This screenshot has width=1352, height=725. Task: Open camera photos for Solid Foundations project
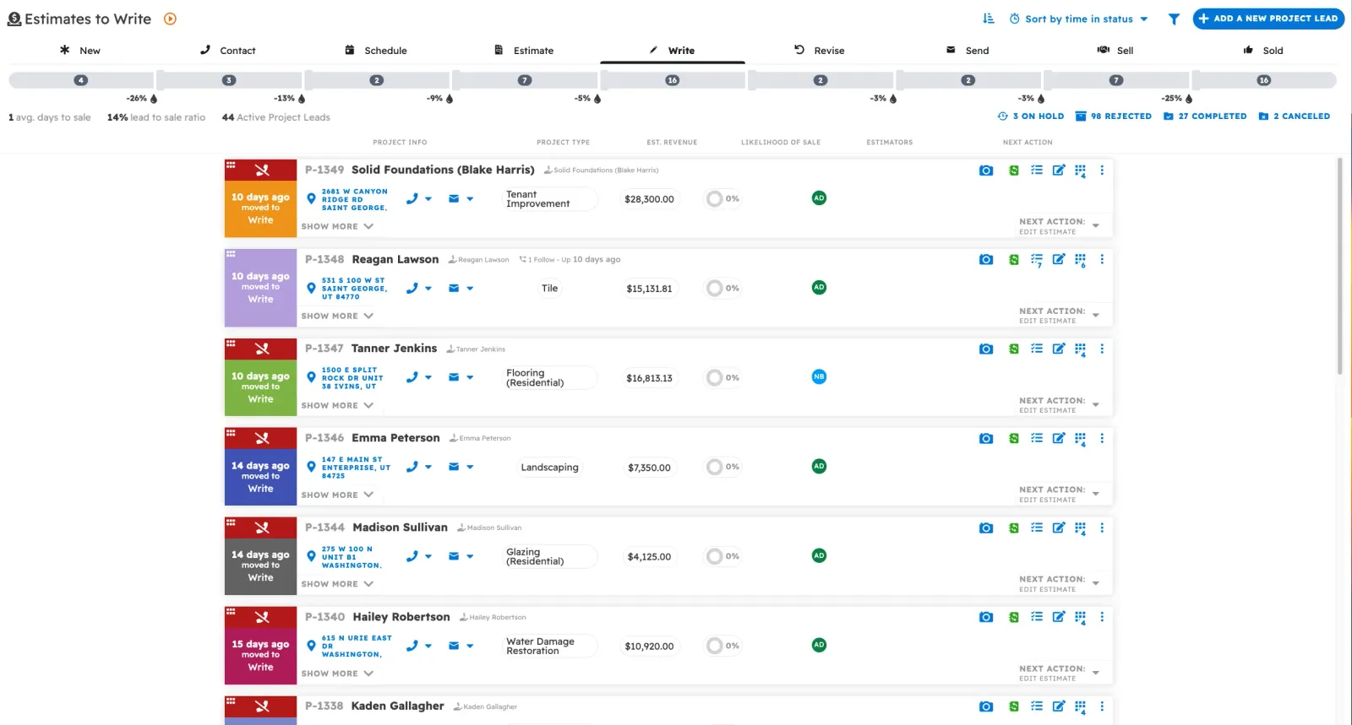coord(985,170)
